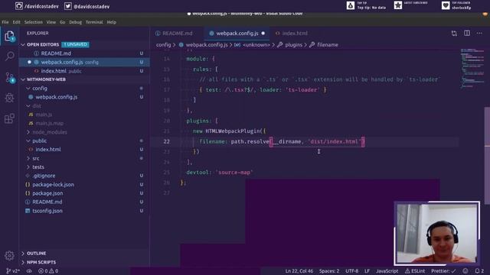The image size is (490, 275).
Task: Collapse the Open Editors section
Action: click(x=23, y=44)
